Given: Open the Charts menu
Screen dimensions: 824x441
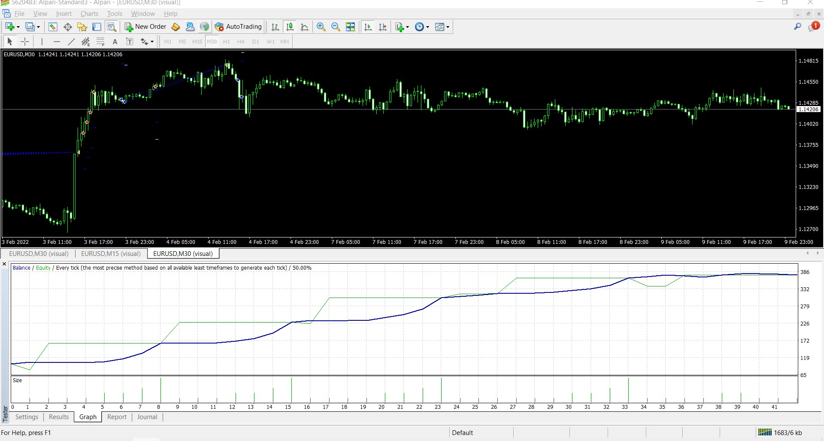Looking at the screenshot, I should point(89,14).
